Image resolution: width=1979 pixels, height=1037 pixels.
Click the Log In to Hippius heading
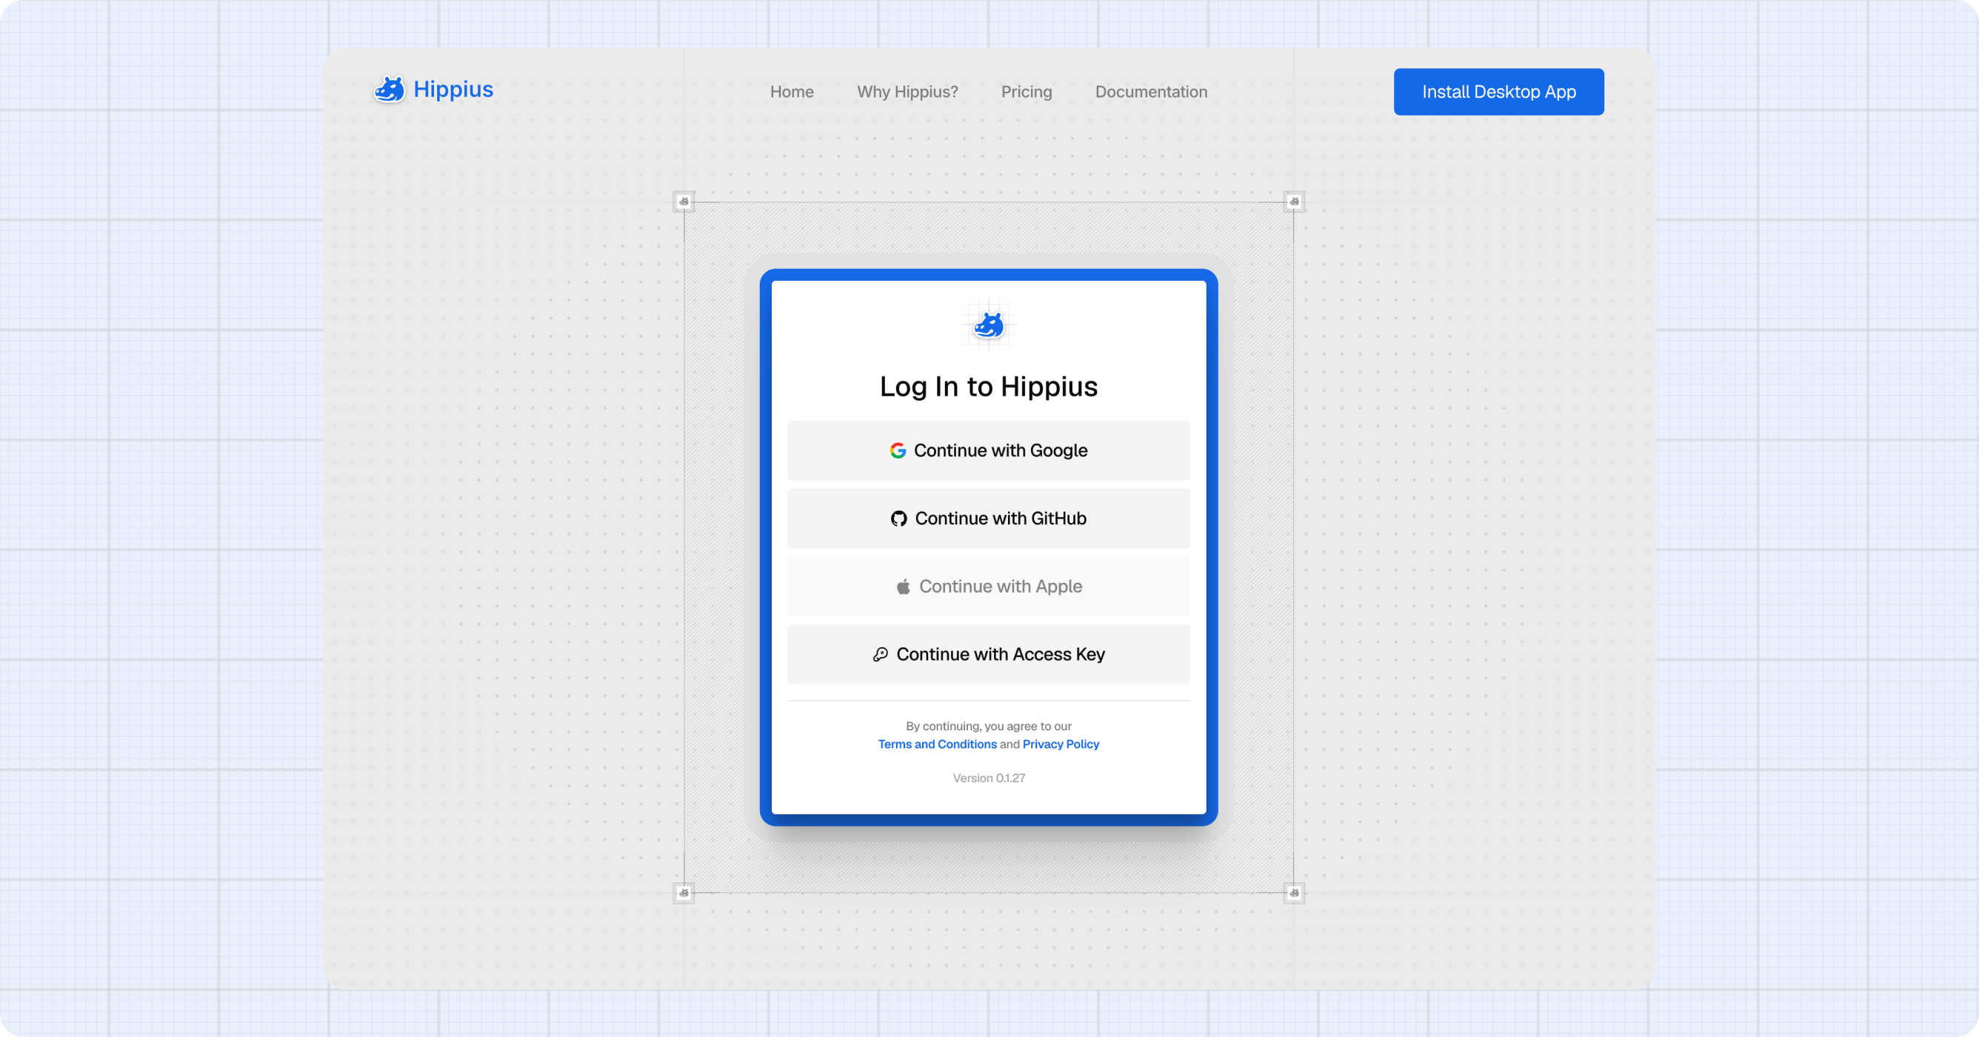tap(988, 387)
